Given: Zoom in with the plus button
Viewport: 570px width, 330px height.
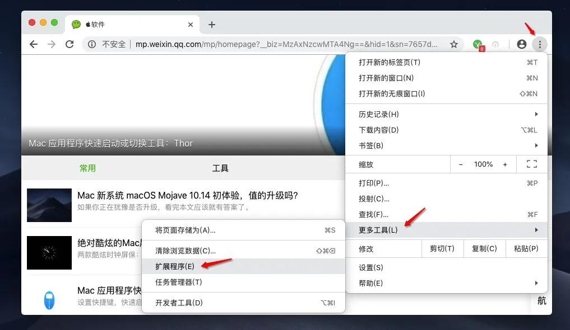Looking at the screenshot, I should [505, 164].
